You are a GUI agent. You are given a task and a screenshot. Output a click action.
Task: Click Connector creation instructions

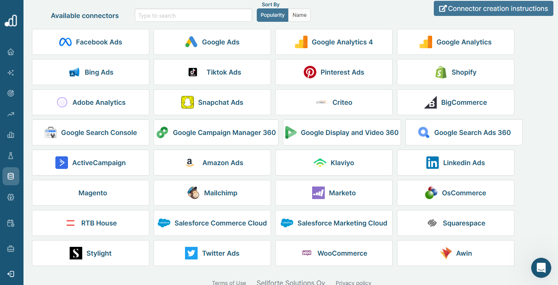[493, 8]
